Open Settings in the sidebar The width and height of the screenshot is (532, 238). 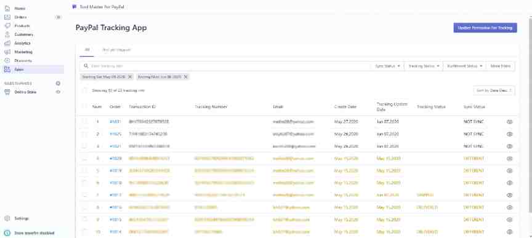22,219
